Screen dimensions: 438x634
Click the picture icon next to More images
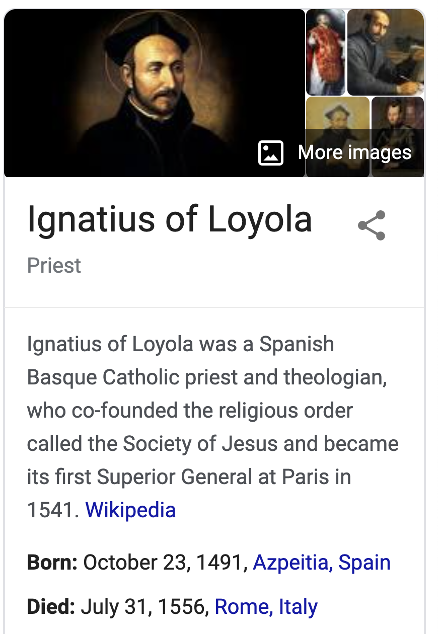pos(271,152)
